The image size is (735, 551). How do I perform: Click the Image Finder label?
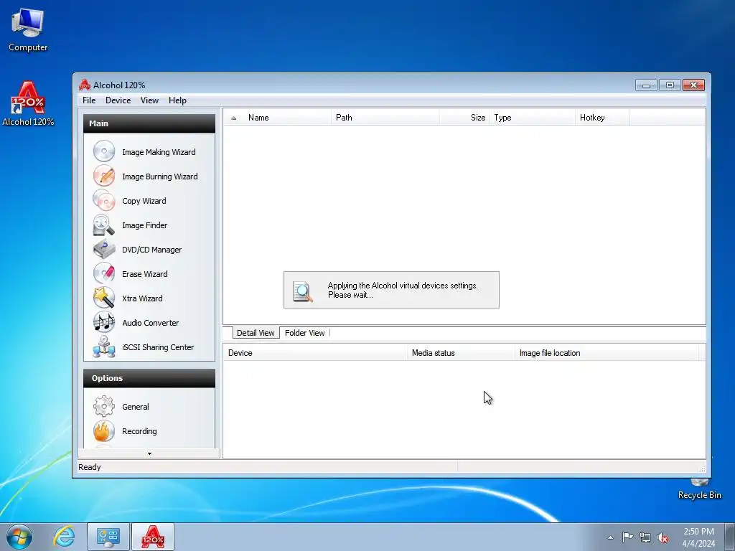pos(144,225)
